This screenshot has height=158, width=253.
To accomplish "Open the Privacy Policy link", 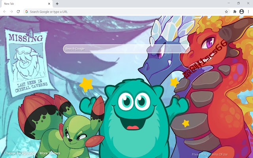I will point(200,154).
